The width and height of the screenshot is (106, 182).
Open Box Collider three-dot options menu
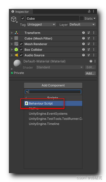[94, 49]
